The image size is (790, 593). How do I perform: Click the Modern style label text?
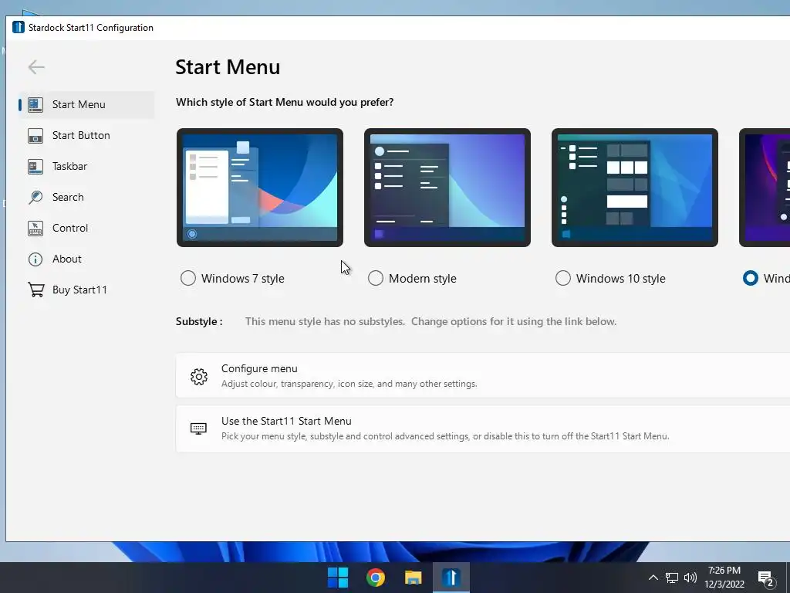[x=423, y=278]
